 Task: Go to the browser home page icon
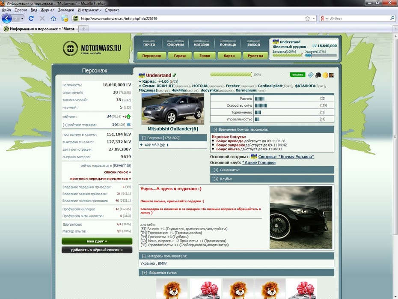point(53,18)
